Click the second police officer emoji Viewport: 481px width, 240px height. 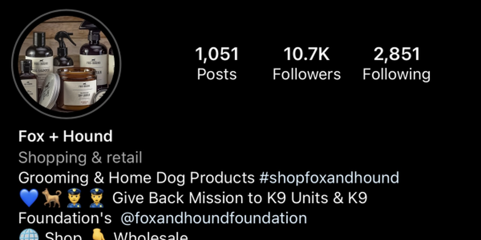click(x=96, y=198)
